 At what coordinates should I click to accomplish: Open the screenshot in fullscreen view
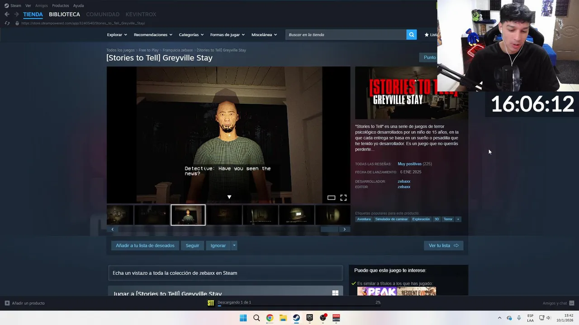[x=343, y=198]
